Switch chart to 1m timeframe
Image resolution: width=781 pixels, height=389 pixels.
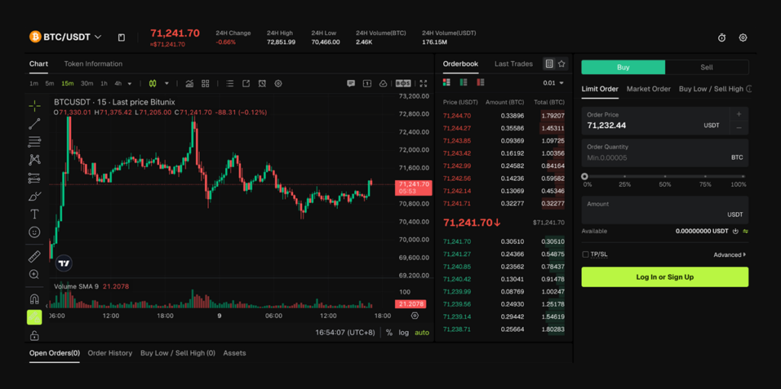pos(34,84)
